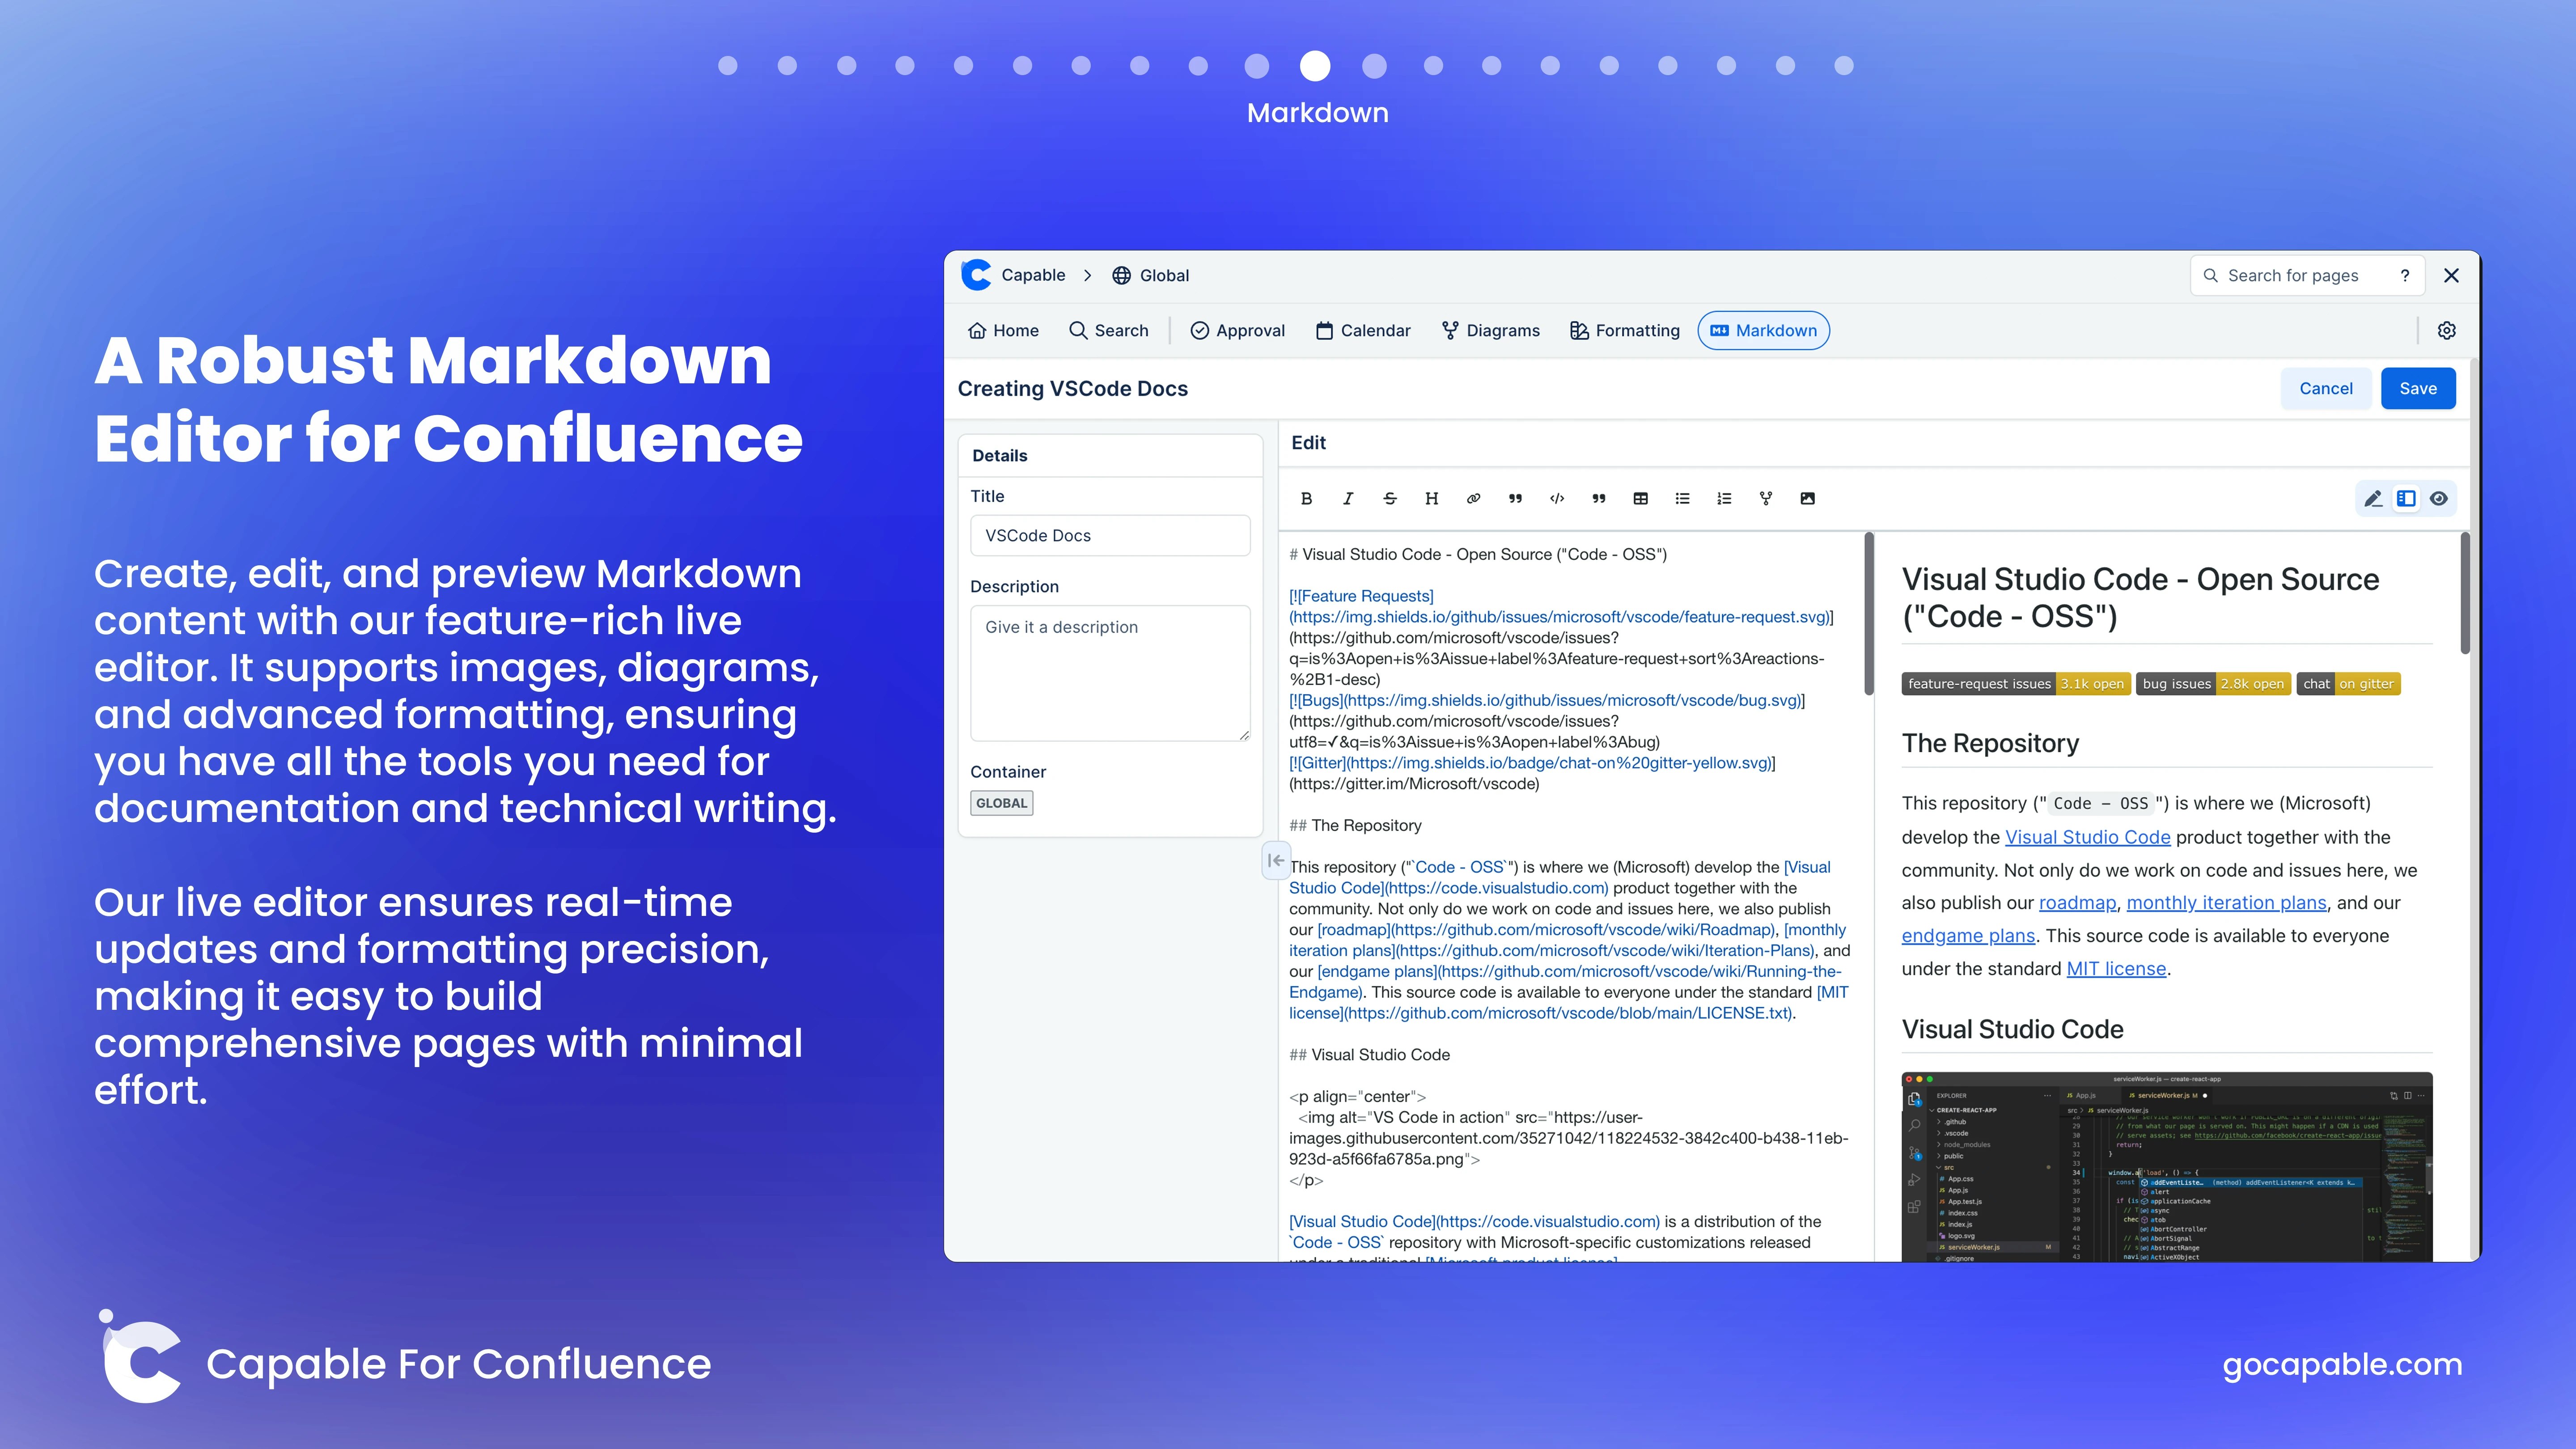Click the VS Code screenshot in the preview
The image size is (2576, 1449).
point(2167,1166)
